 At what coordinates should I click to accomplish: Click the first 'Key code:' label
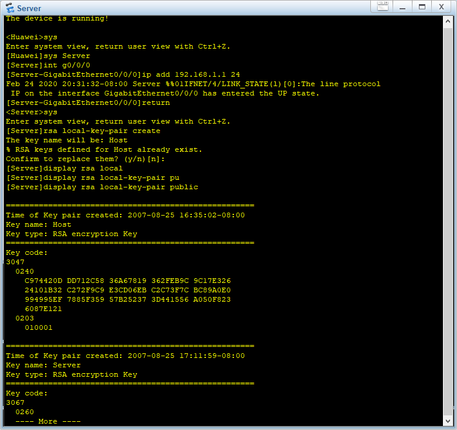point(26,252)
